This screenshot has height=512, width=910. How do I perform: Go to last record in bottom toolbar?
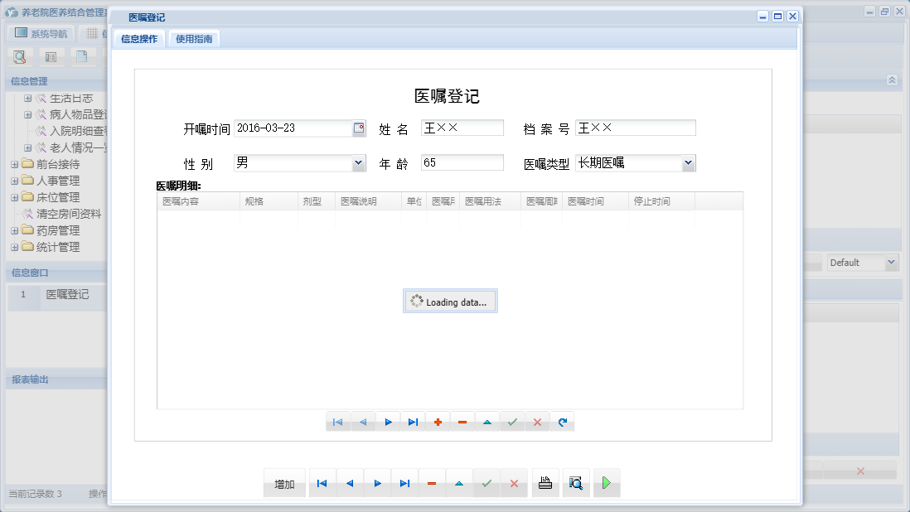(405, 484)
